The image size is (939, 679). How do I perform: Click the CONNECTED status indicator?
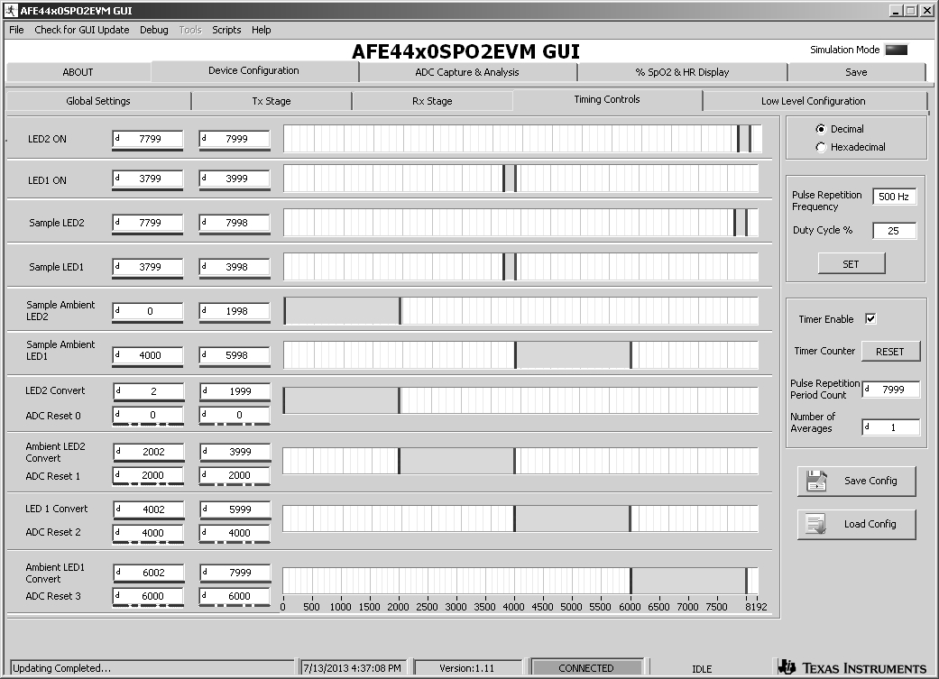click(x=586, y=667)
